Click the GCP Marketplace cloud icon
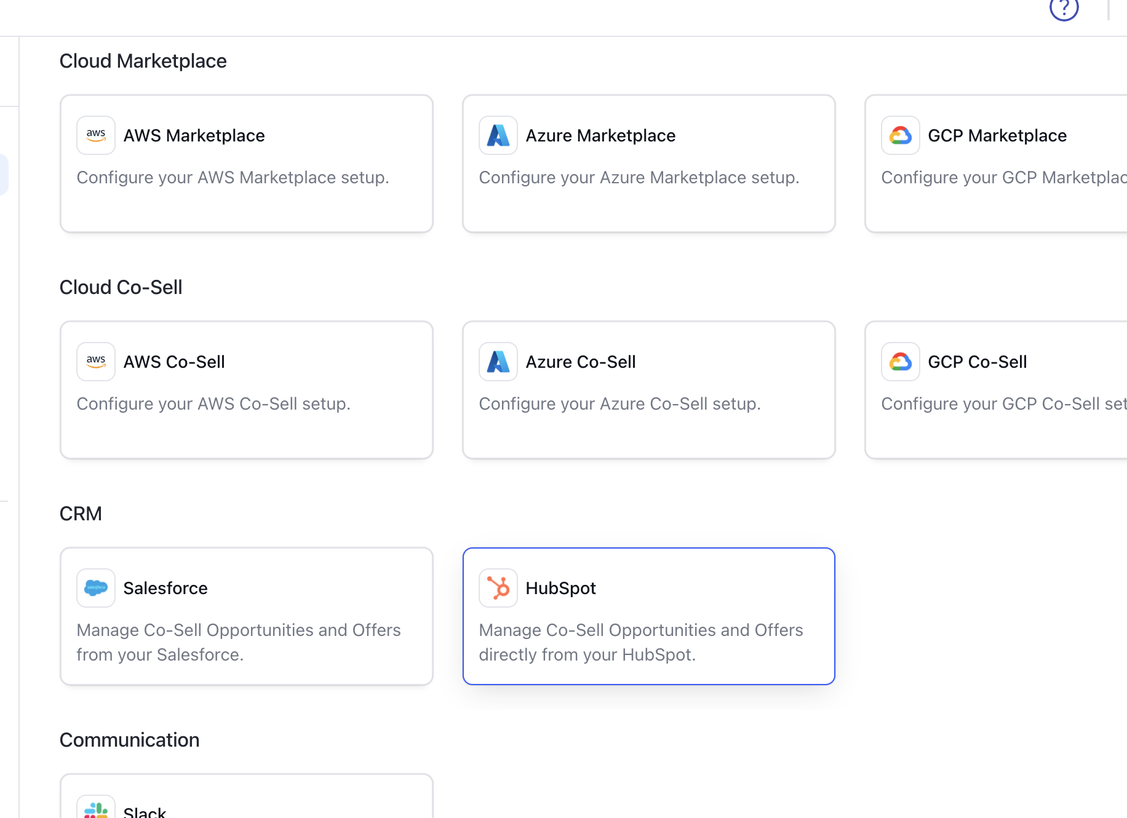 tap(901, 135)
